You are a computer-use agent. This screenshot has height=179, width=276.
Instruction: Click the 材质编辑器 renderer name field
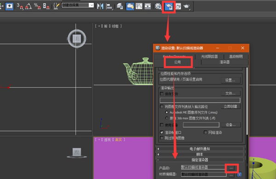pos(203,174)
